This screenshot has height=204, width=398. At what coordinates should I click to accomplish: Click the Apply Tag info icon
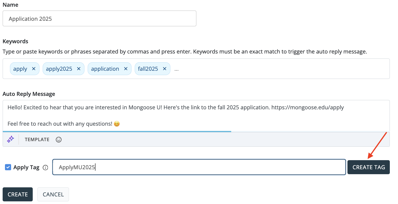(x=45, y=168)
